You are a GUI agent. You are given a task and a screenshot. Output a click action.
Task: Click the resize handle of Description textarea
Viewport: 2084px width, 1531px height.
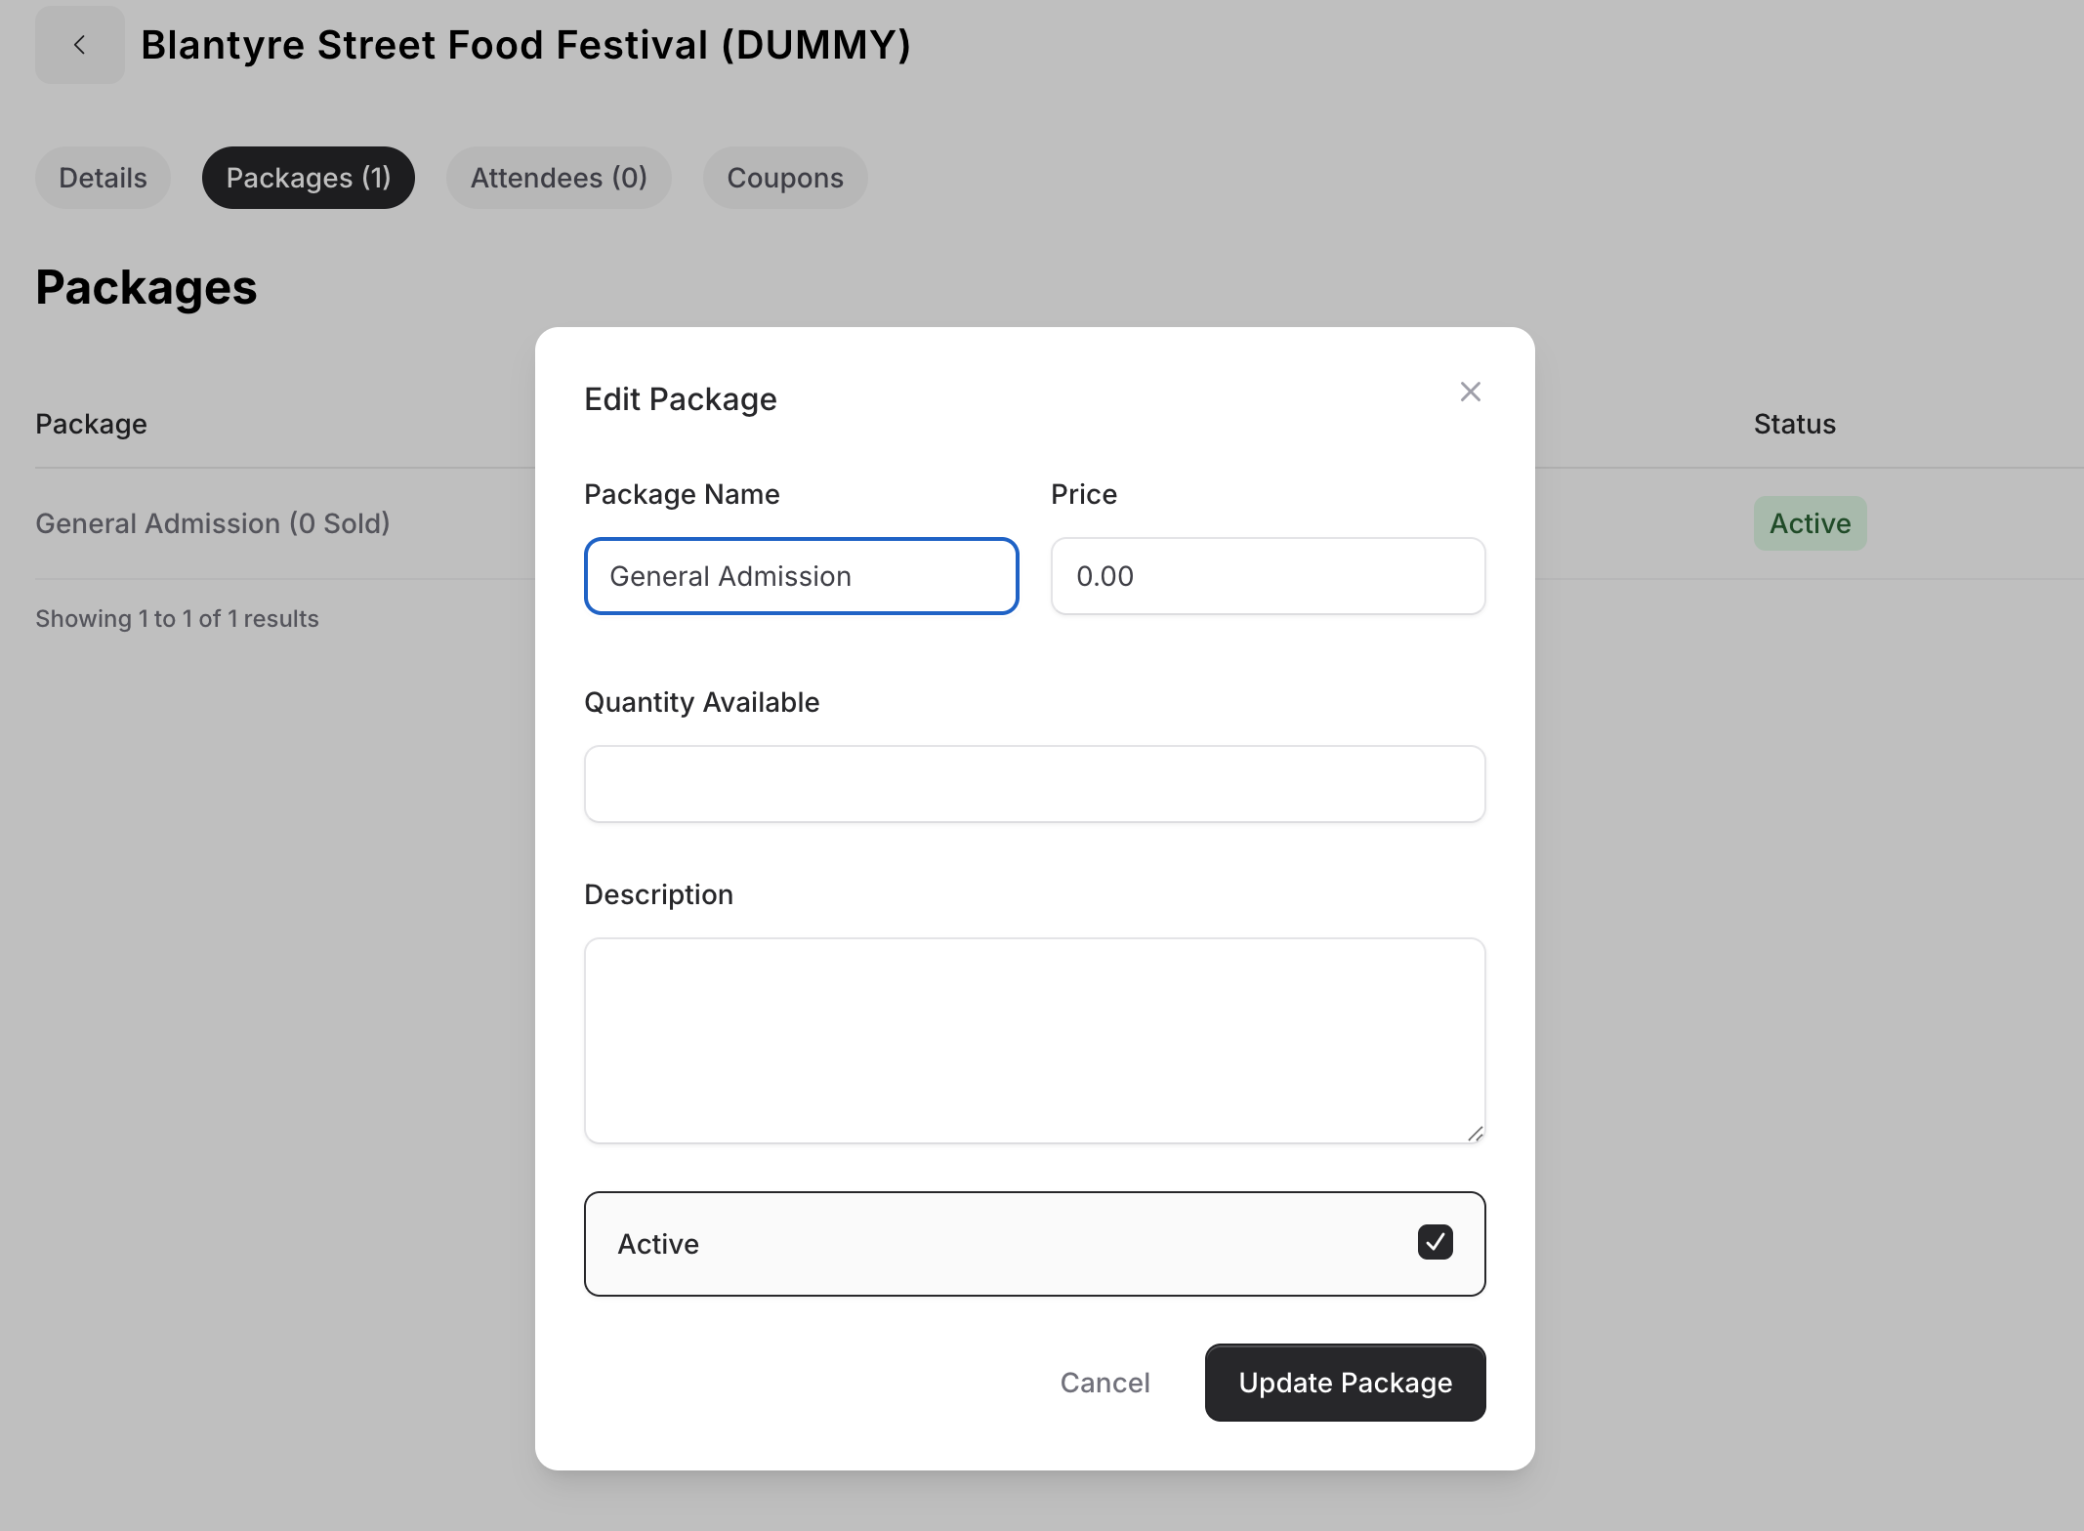pyautogui.click(x=1475, y=1133)
